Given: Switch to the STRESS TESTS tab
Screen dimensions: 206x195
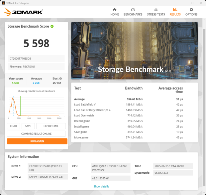Looking at the screenshot, I should 156,15.
